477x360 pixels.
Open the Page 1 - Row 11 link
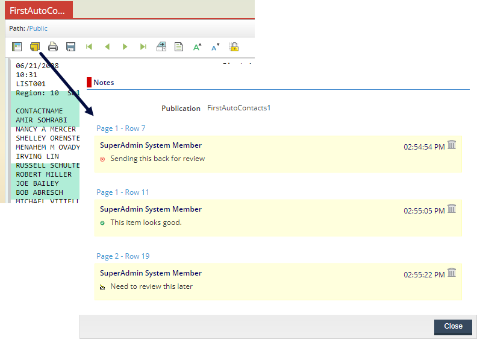point(123,192)
